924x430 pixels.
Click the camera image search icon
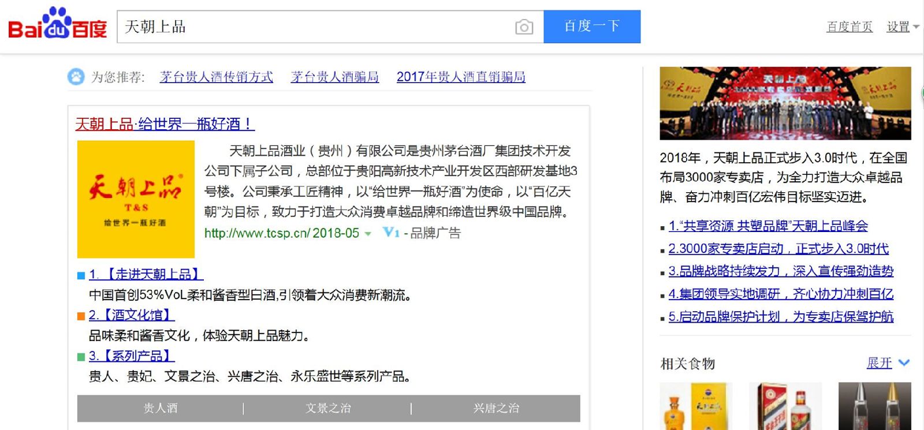point(524,27)
